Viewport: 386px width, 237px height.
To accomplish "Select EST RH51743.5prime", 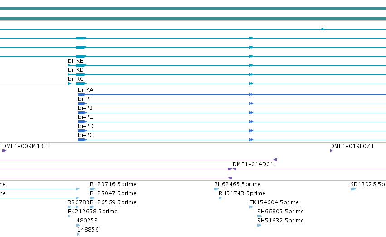I will click(x=242, y=193).
